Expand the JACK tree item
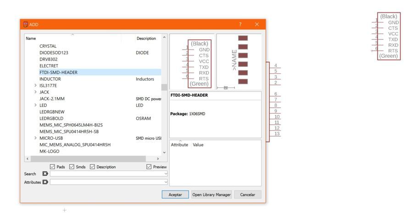 pos(35,92)
